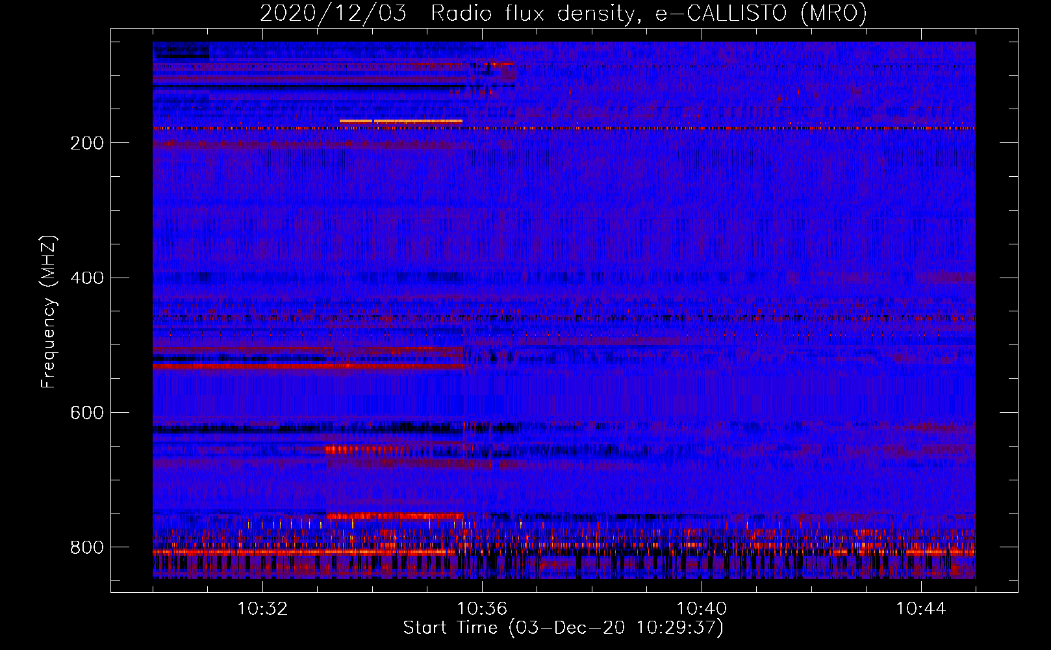
Task: Click the 800 frequency tick label
Action: (x=87, y=548)
